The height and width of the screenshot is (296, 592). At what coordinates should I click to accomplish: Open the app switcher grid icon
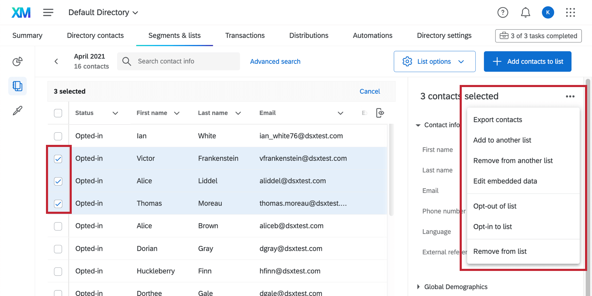pyautogui.click(x=570, y=13)
